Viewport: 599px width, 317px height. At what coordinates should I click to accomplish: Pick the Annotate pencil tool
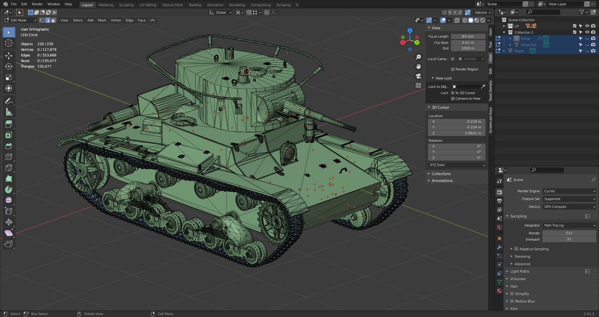9,101
